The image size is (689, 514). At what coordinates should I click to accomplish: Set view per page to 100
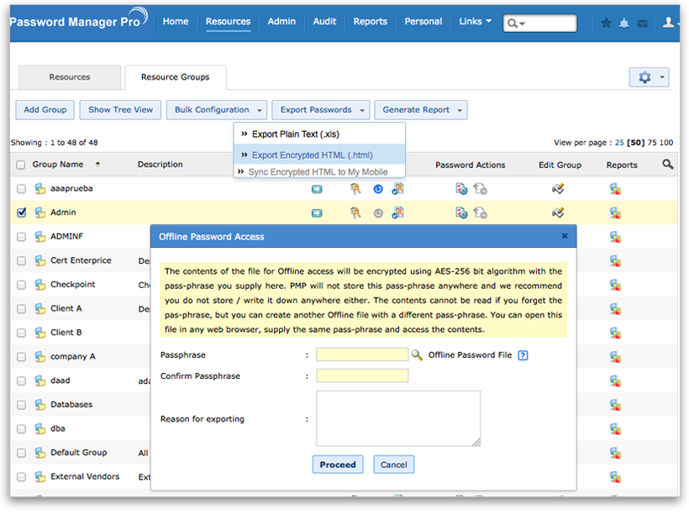[666, 143]
